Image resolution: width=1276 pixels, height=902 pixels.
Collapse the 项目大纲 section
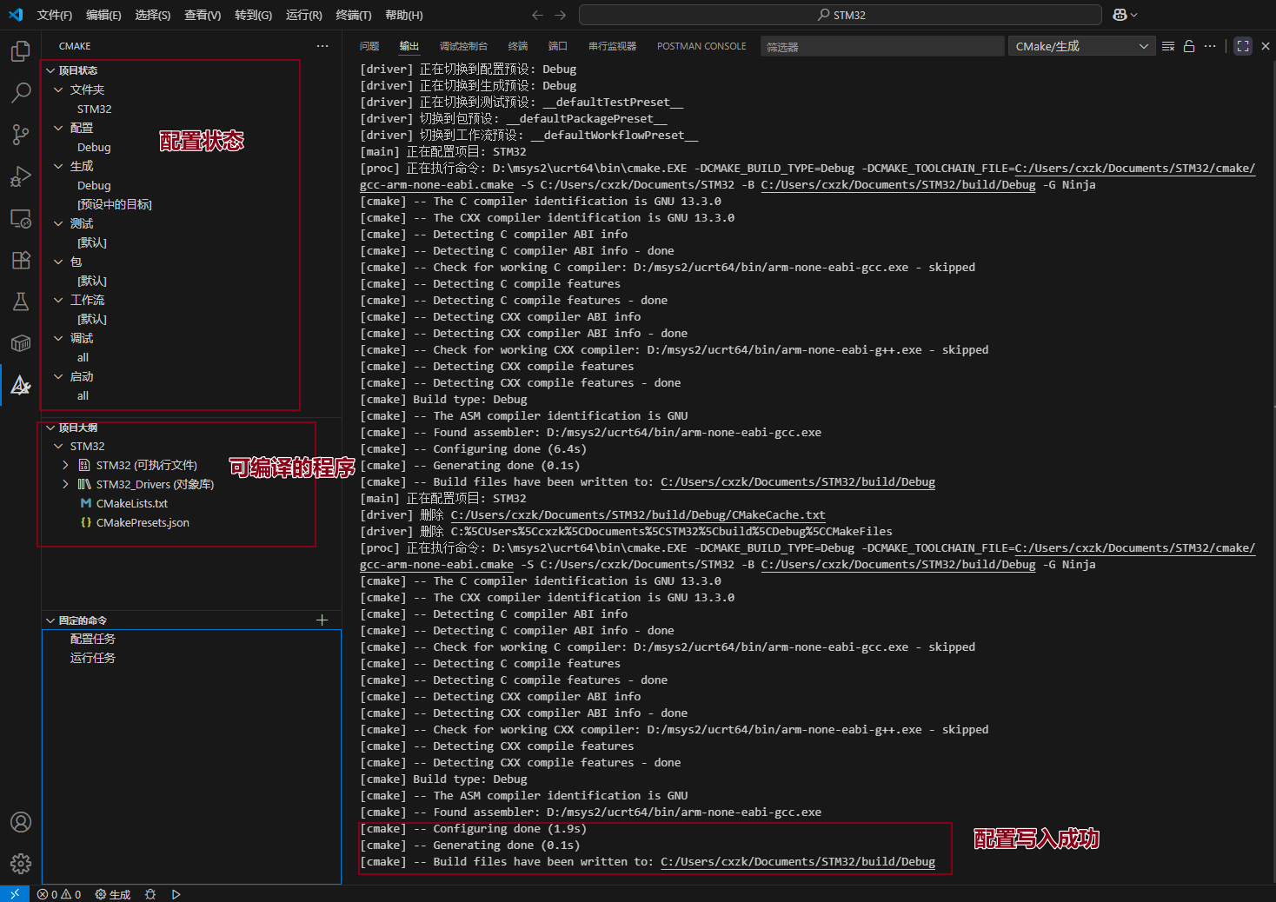pyautogui.click(x=50, y=428)
